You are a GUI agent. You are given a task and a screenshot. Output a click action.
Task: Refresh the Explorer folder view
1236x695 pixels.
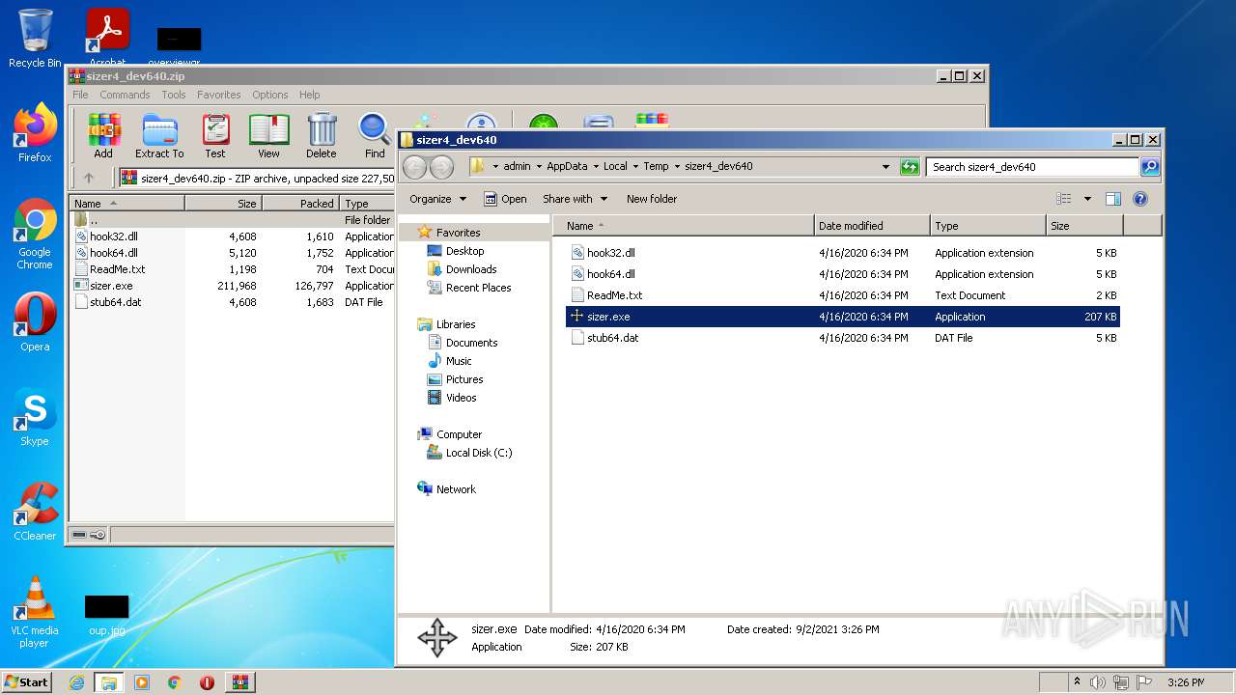pos(910,167)
